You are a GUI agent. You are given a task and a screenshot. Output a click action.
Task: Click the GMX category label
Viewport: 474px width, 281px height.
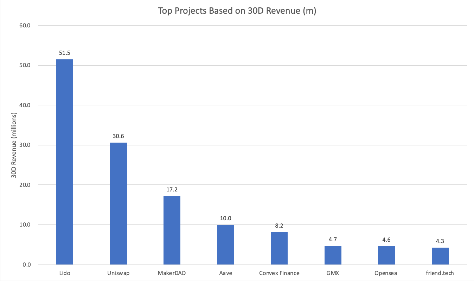tap(333, 273)
